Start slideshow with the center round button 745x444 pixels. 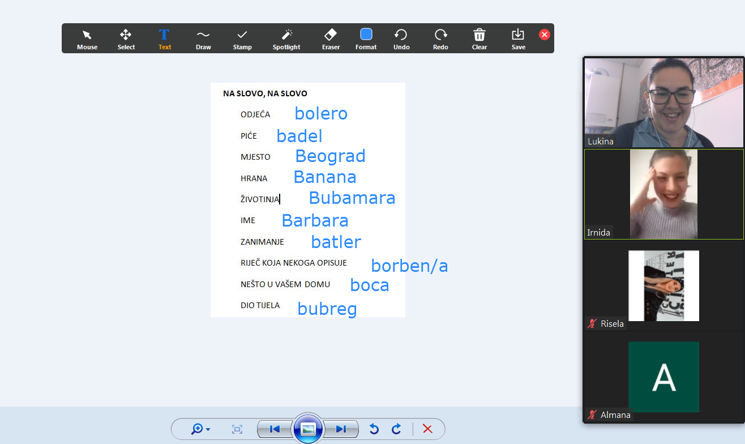pyautogui.click(x=308, y=429)
